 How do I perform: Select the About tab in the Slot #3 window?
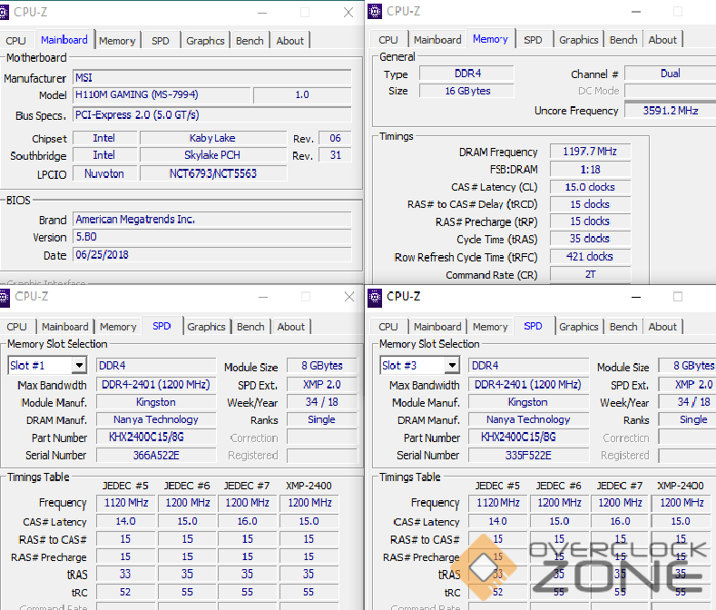(662, 327)
